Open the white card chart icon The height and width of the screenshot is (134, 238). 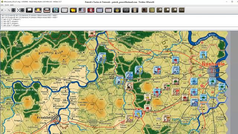click(64, 10)
